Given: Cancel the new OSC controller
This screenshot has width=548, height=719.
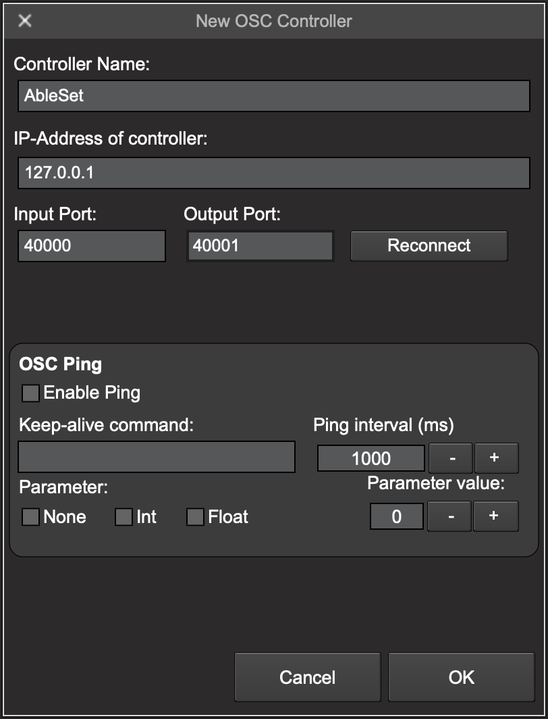Looking at the screenshot, I should tap(307, 677).
